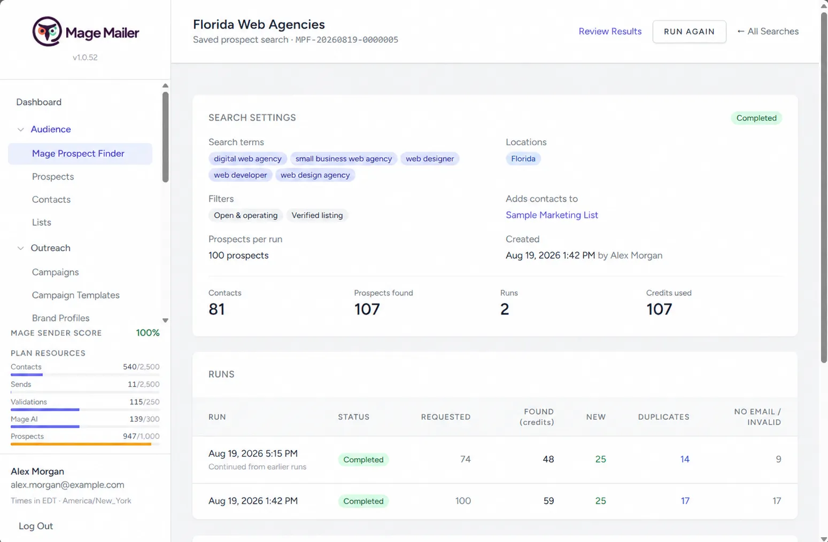This screenshot has height=542, width=828.
Task: Click the timezone text America/New_York
Action: [97, 501]
